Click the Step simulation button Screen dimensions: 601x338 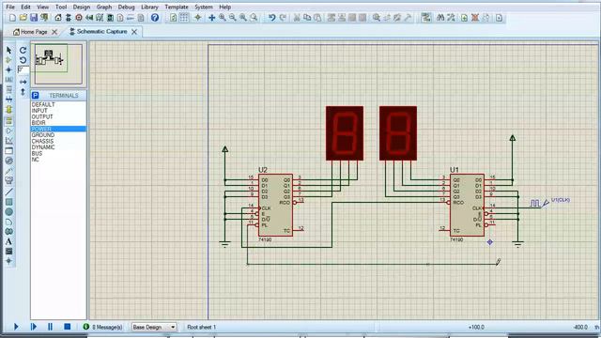pos(34,327)
